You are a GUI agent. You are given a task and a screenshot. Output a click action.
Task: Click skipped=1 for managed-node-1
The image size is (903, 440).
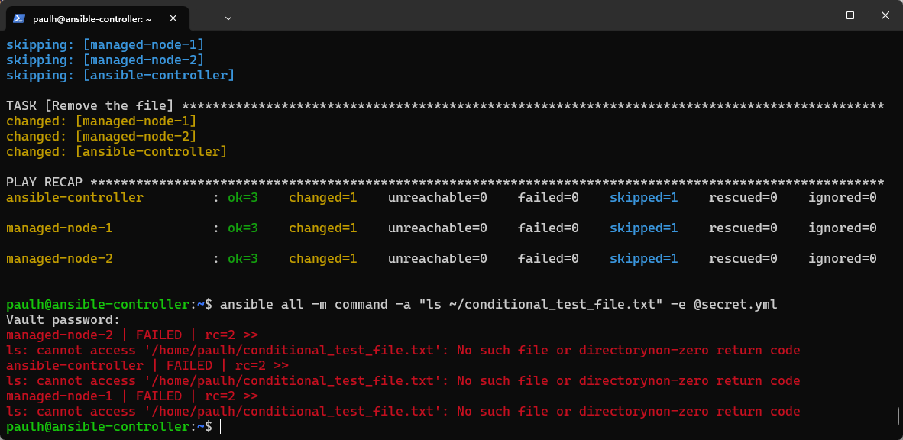(x=644, y=228)
